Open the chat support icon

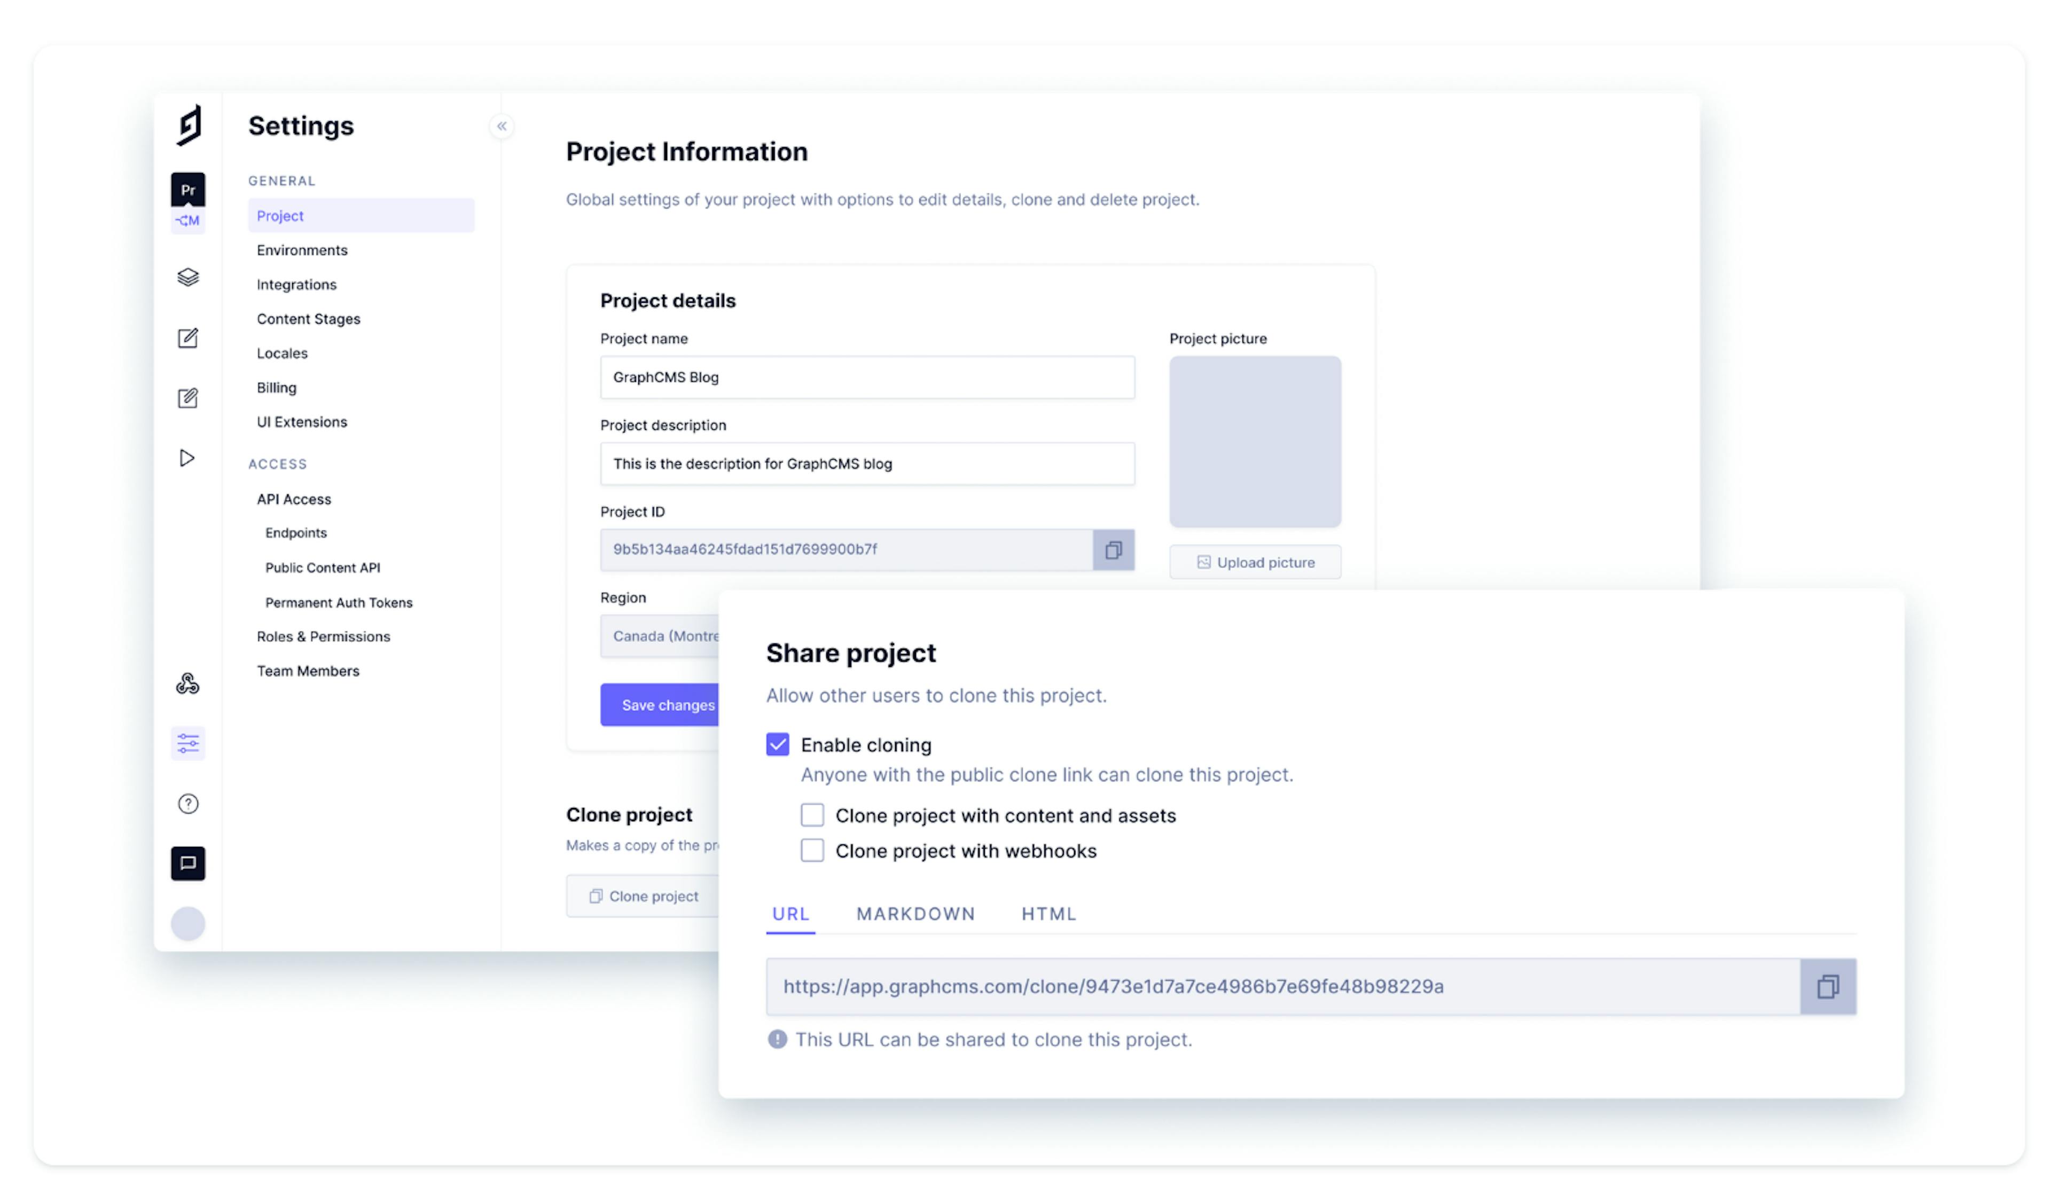click(188, 863)
